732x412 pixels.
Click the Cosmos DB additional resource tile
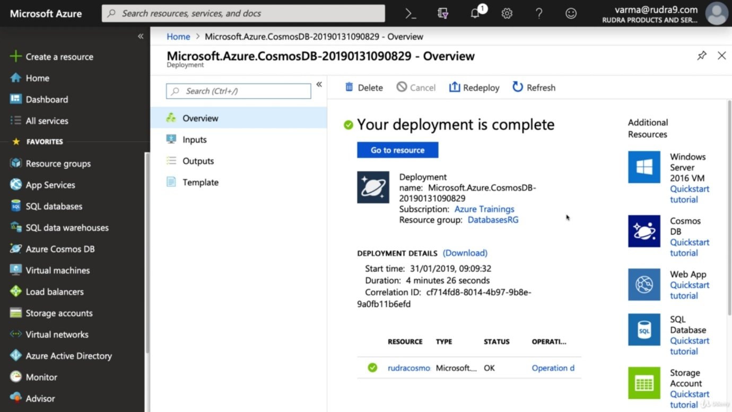(x=644, y=231)
